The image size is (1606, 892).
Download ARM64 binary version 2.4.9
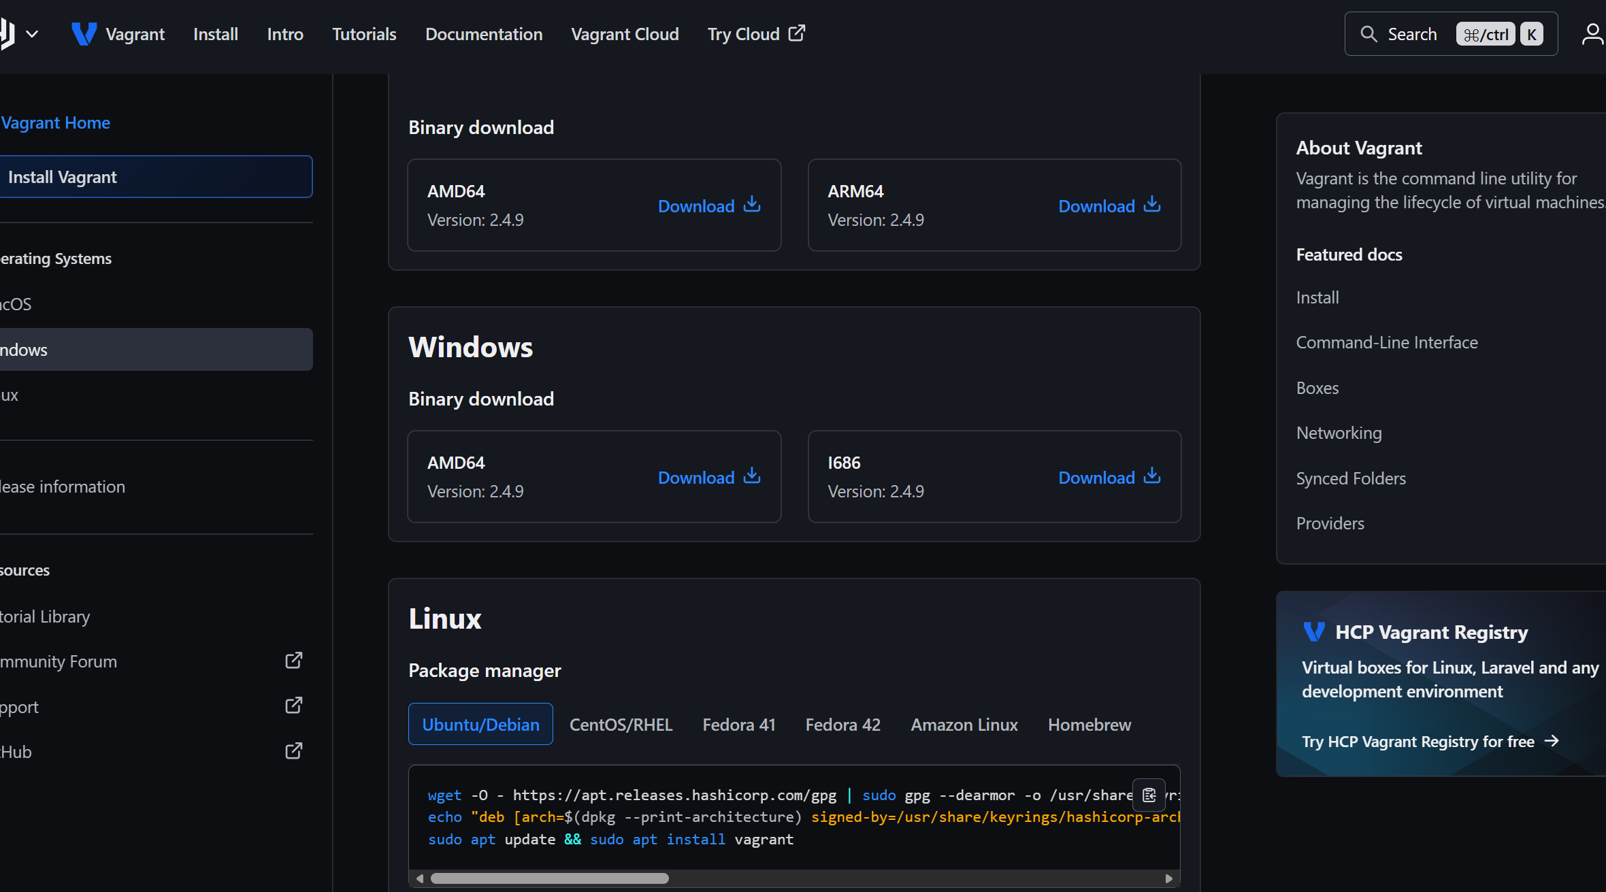[1109, 205]
